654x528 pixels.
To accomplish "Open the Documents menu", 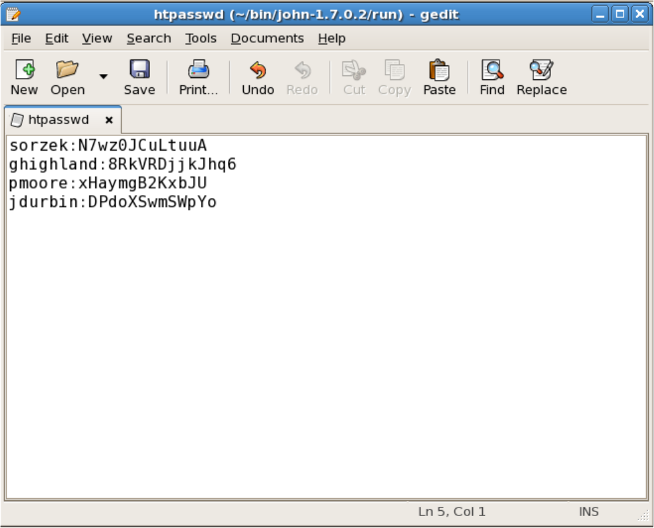I will tap(267, 38).
